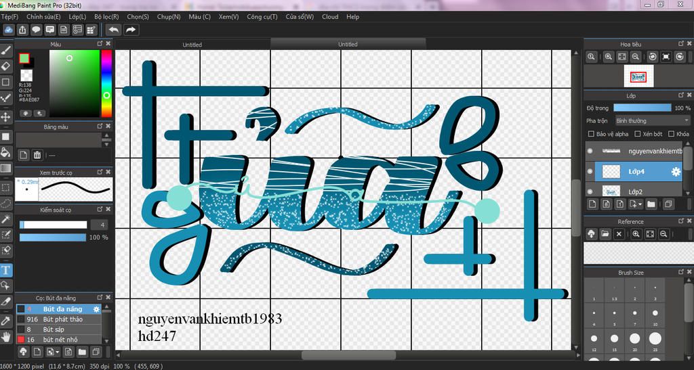
Task: Select the Gradient tool
Action: (x=5, y=168)
